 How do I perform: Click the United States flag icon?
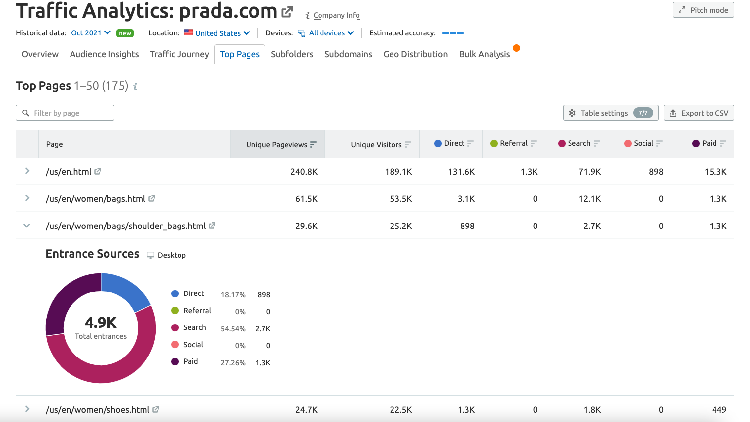point(188,32)
